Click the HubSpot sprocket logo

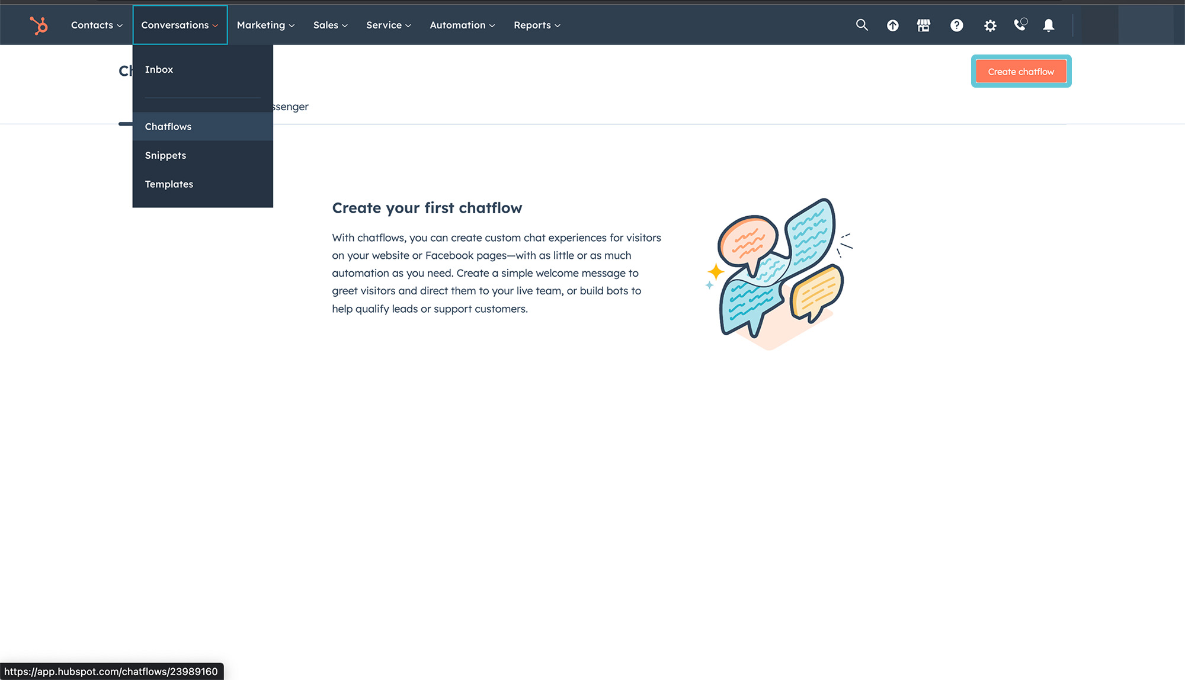[38, 25]
